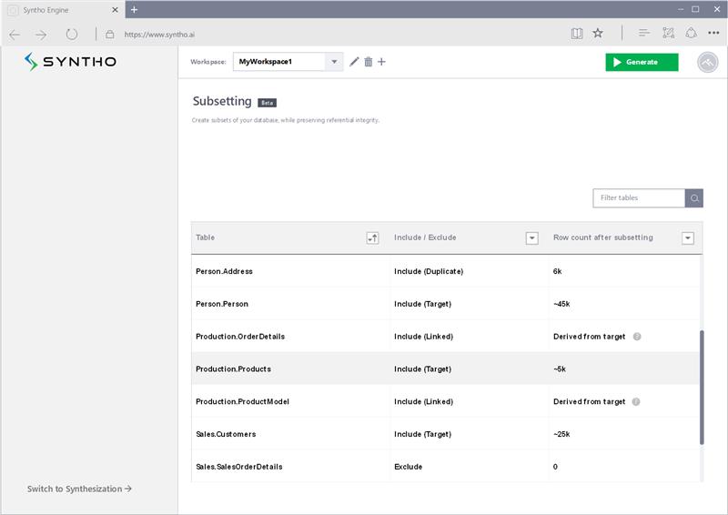Screen dimensions: 728x515
Task: Open the reading view book icon
Action: click(577, 33)
